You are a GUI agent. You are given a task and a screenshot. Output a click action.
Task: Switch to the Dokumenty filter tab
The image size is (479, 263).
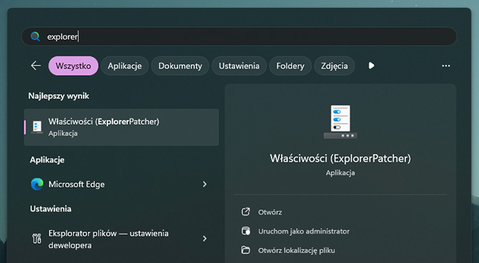click(180, 66)
